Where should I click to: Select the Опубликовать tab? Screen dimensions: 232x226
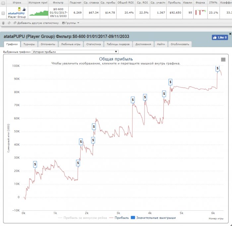click(x=180, y=44)
